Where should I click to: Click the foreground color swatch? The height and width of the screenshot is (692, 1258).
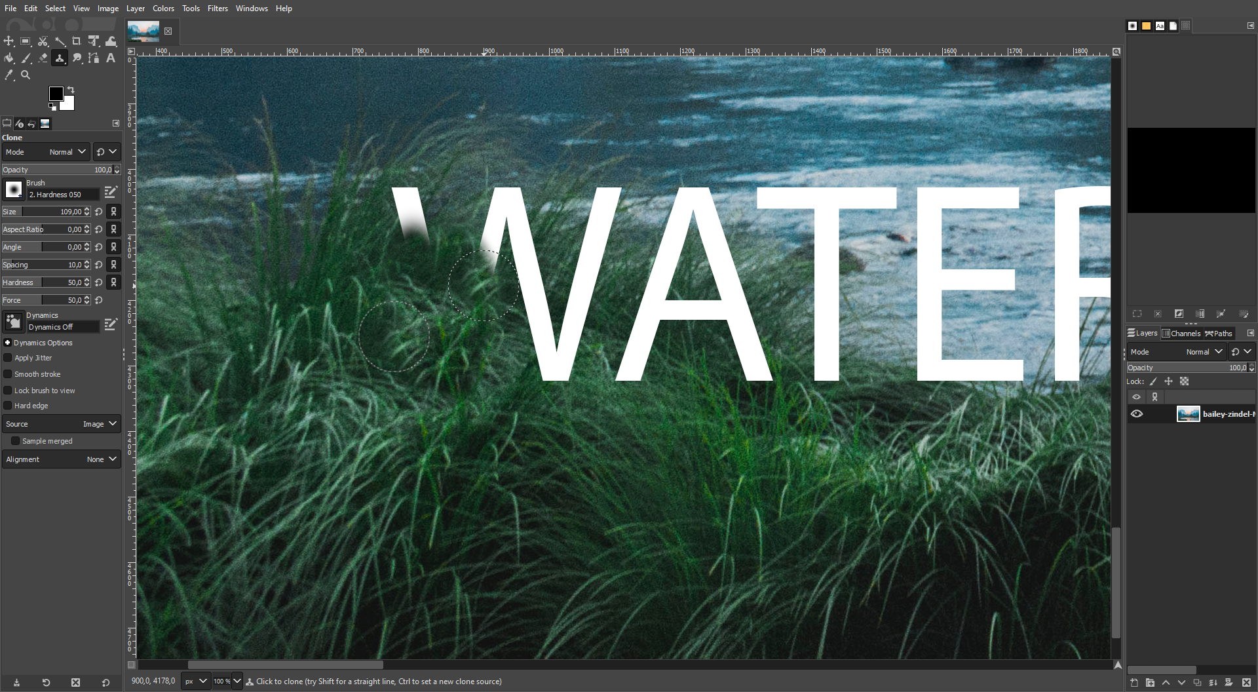[56, 94]
